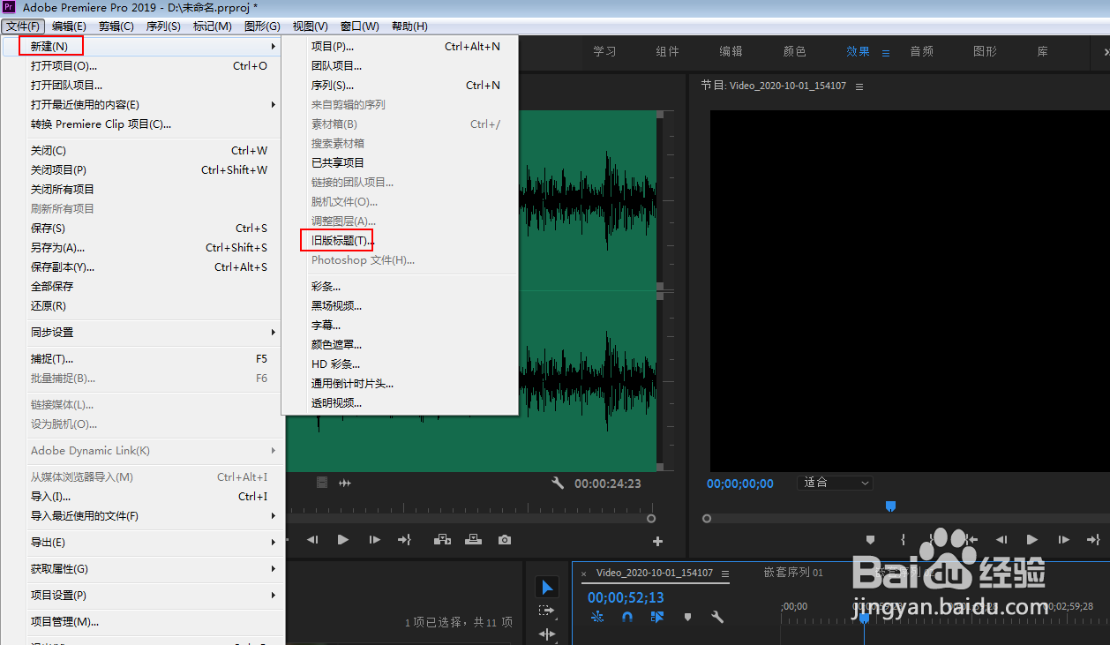
Task: Open timeline display settings wrench
Action: (717, 617)
